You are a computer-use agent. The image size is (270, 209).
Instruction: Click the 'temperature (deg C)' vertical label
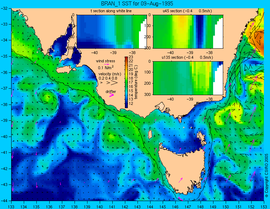pos(136,82)
